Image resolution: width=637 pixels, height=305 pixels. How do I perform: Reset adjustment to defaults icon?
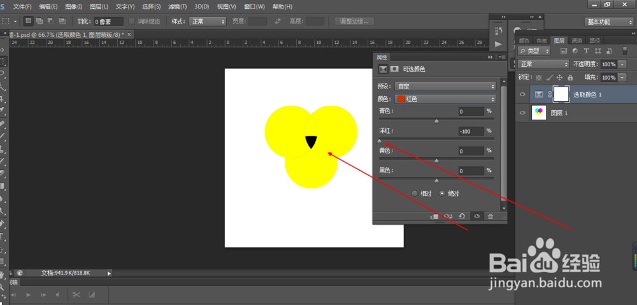point(462,216)
